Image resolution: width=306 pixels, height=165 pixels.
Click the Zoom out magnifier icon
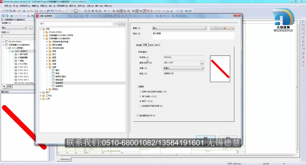pos(97,11)
